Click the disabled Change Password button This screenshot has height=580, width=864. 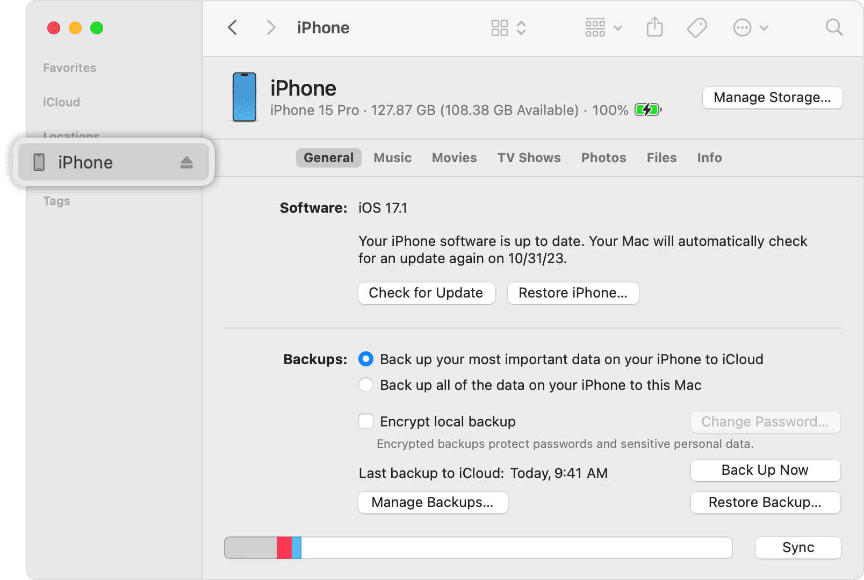pos(765,422)
